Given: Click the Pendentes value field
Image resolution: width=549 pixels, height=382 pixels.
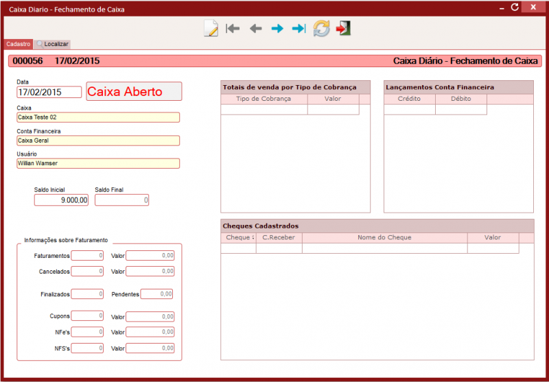Looking at the screenshot, I should coord(156,294).
